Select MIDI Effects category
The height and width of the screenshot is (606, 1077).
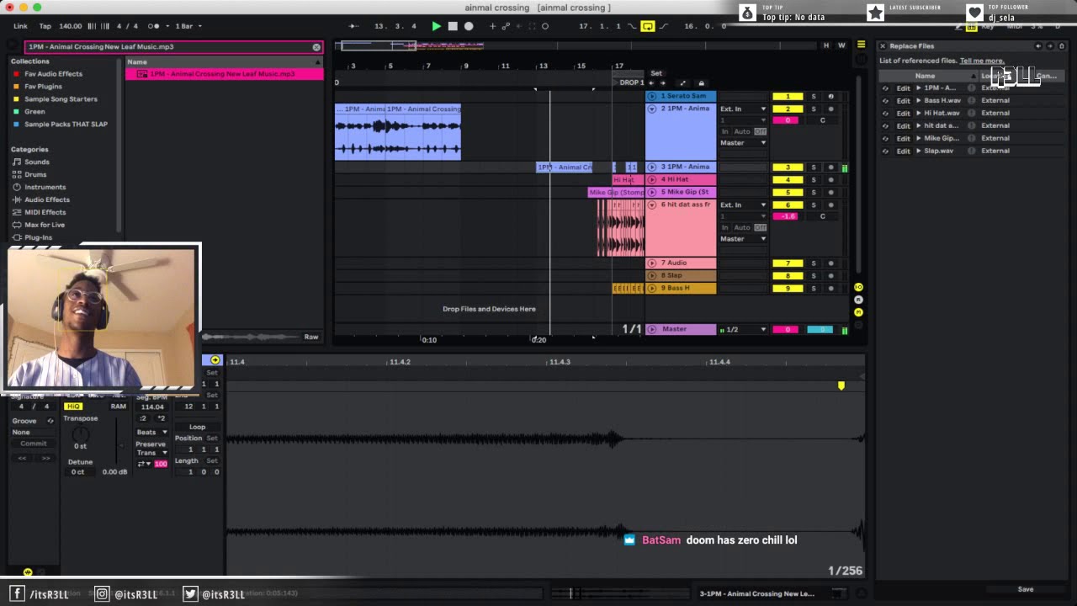(45, 212)
